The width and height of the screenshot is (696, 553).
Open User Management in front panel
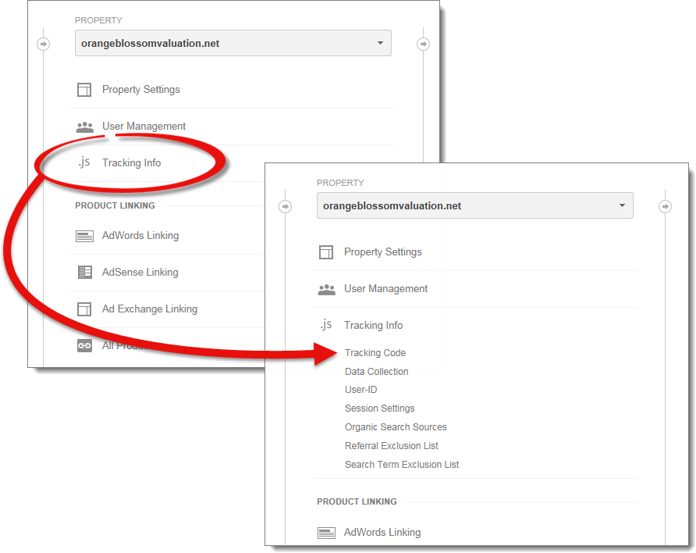pyautogui.click(x=385, y=289)
